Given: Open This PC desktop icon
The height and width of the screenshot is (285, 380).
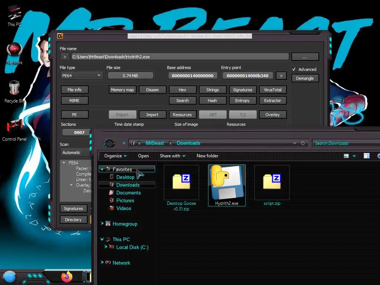Looking at the screenshot, I should coord(14,16).
